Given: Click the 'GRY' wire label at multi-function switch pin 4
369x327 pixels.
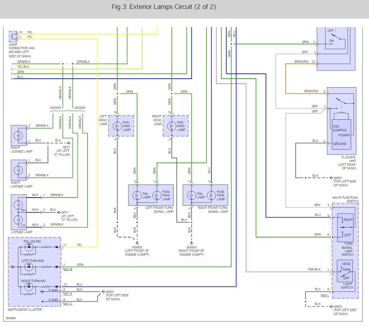Looking at the screenshot, I should pyautogui.click(x=317, y=205).
